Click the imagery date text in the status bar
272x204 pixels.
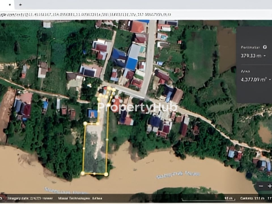click(30, 198)
